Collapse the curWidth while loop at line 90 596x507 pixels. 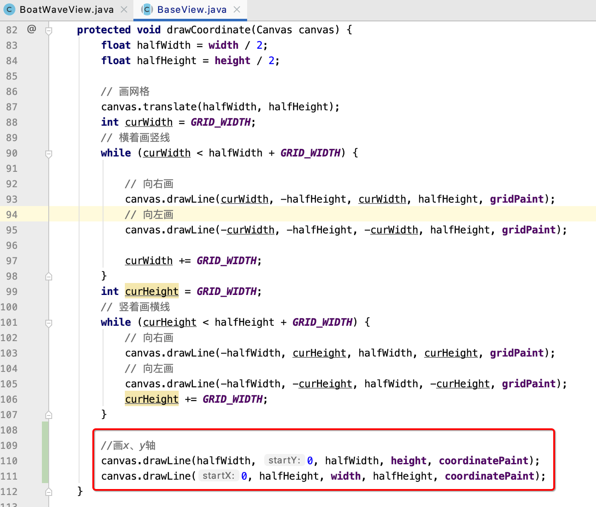pyautogui.click(x=49, y=153)
